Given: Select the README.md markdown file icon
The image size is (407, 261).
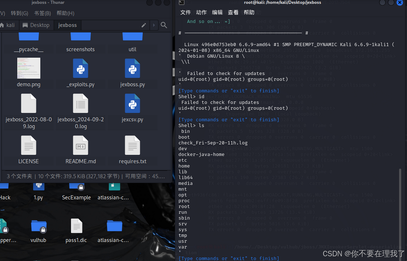Looking at the screenshot, I should pyautogui.click(x=80, y=145).
